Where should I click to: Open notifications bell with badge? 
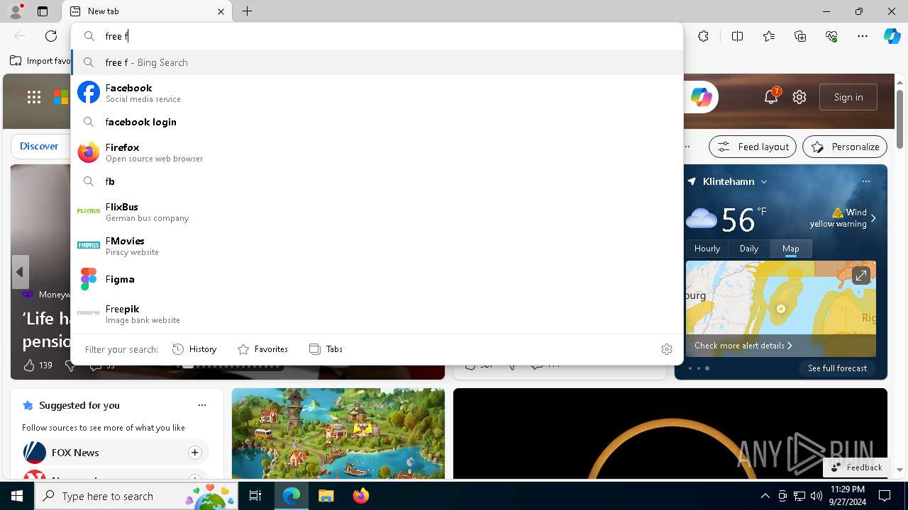[771, 97]
